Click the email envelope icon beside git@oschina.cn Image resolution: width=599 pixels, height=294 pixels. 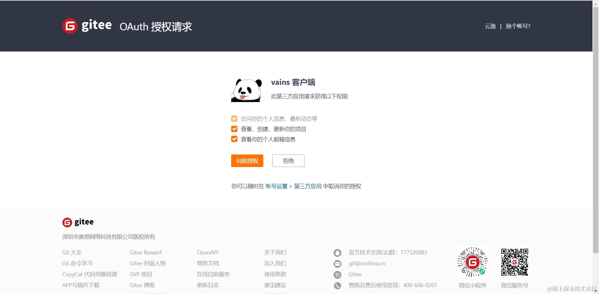click(338, 264)
